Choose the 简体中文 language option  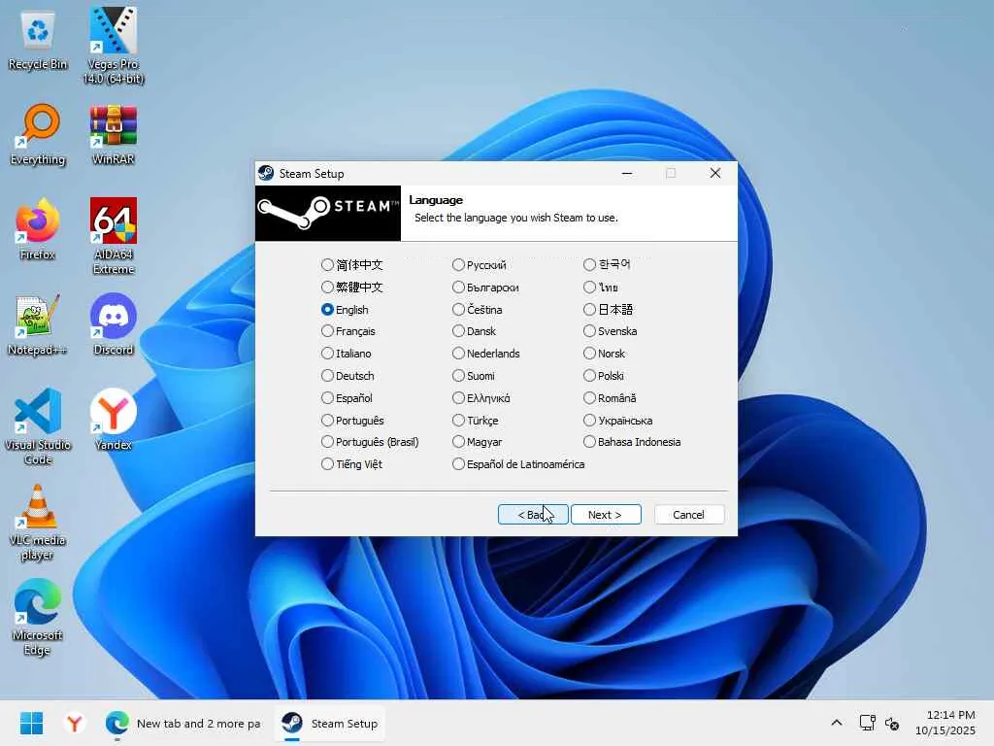click(352, 264)
